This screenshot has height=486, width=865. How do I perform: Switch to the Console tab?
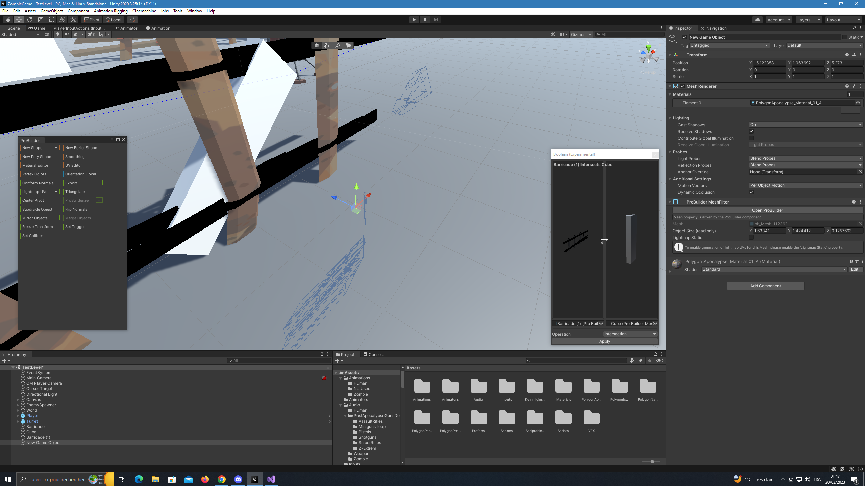click(x=376, y=354)
